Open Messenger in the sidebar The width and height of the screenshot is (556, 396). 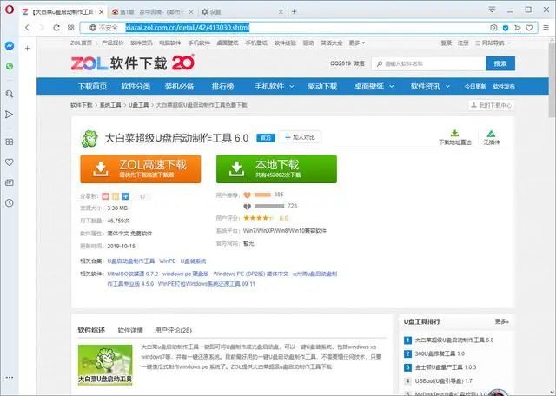[10, 46]
